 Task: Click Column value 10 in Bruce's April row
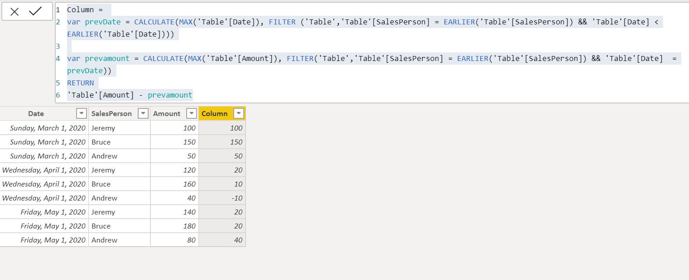tap(222, 184)
